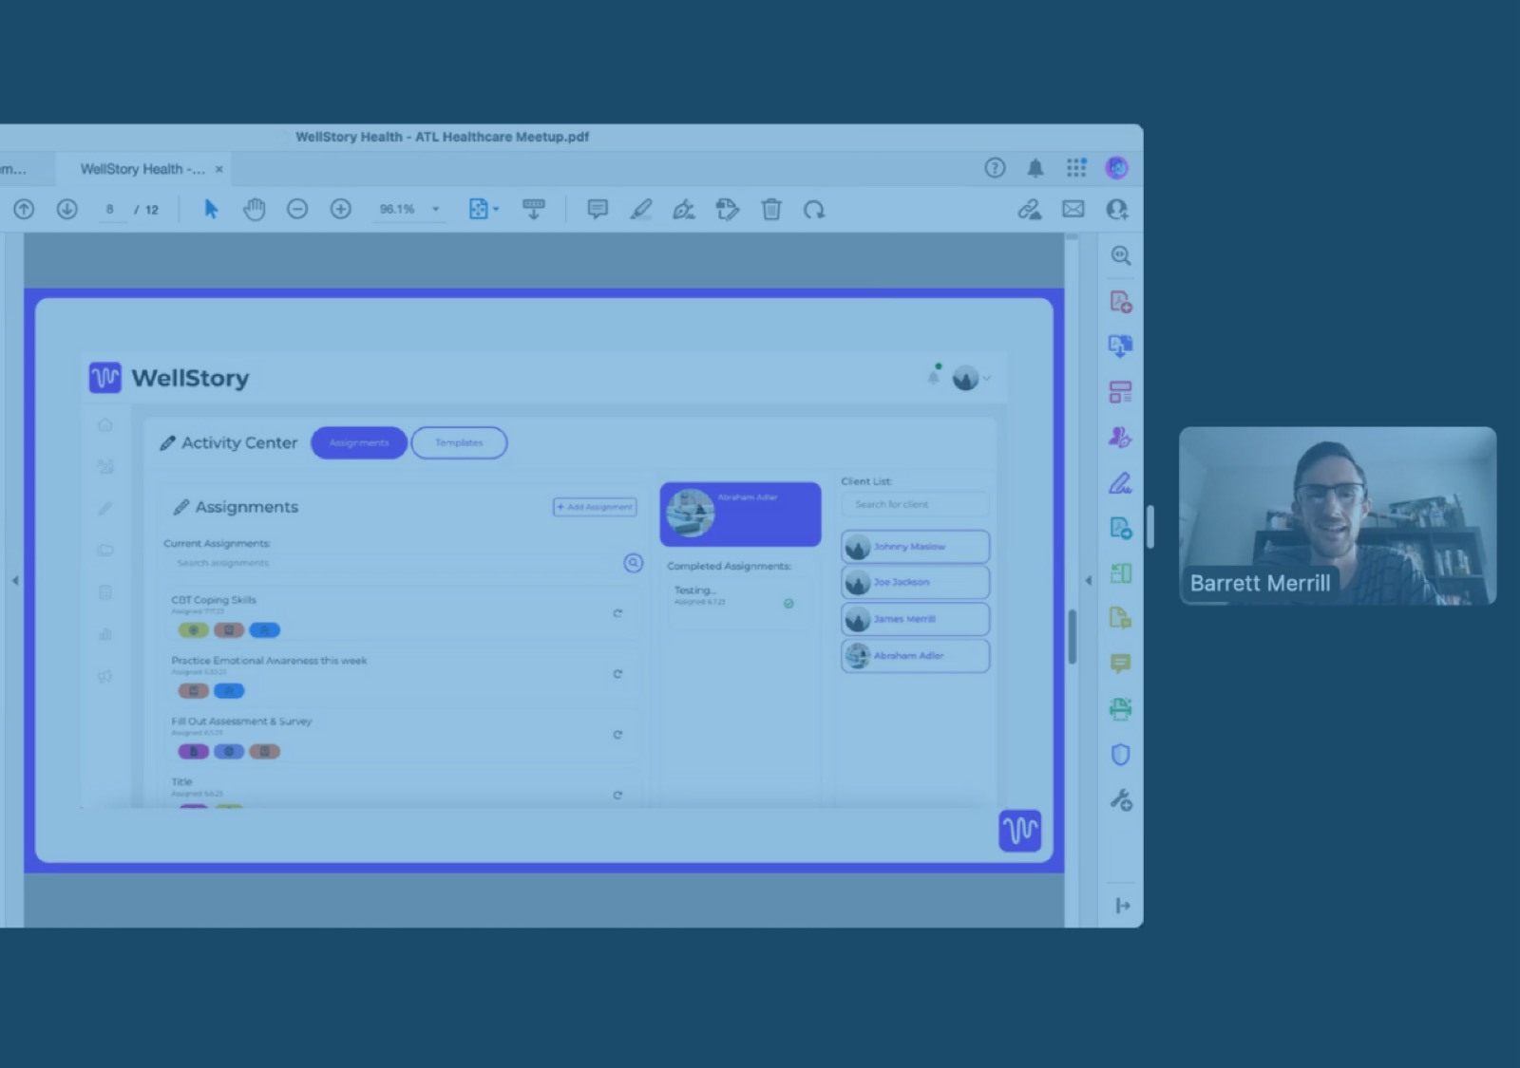
Task: Open the blue Combine Files tool
Action: pyautogui.click(x=1121, y=347)
